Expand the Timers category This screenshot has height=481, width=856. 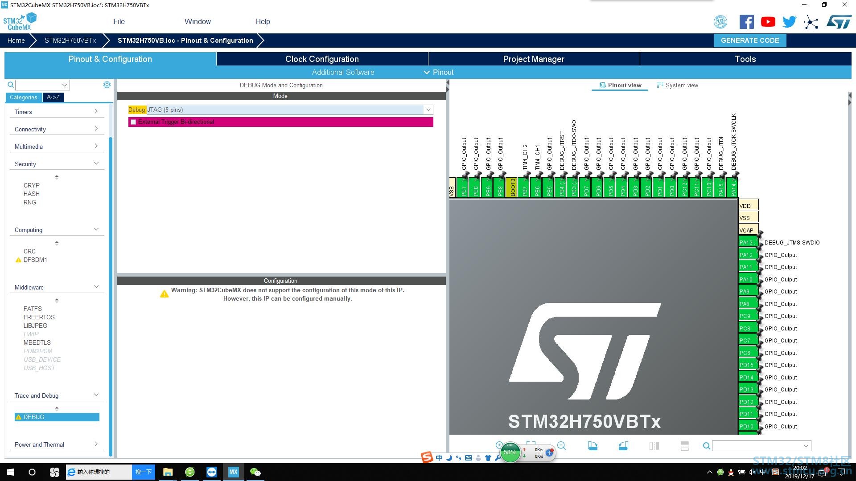pyautogui.click(x=57, y=112)
